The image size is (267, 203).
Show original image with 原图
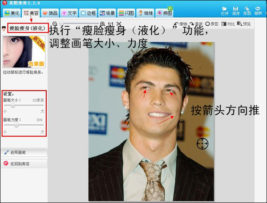[211, 24]
